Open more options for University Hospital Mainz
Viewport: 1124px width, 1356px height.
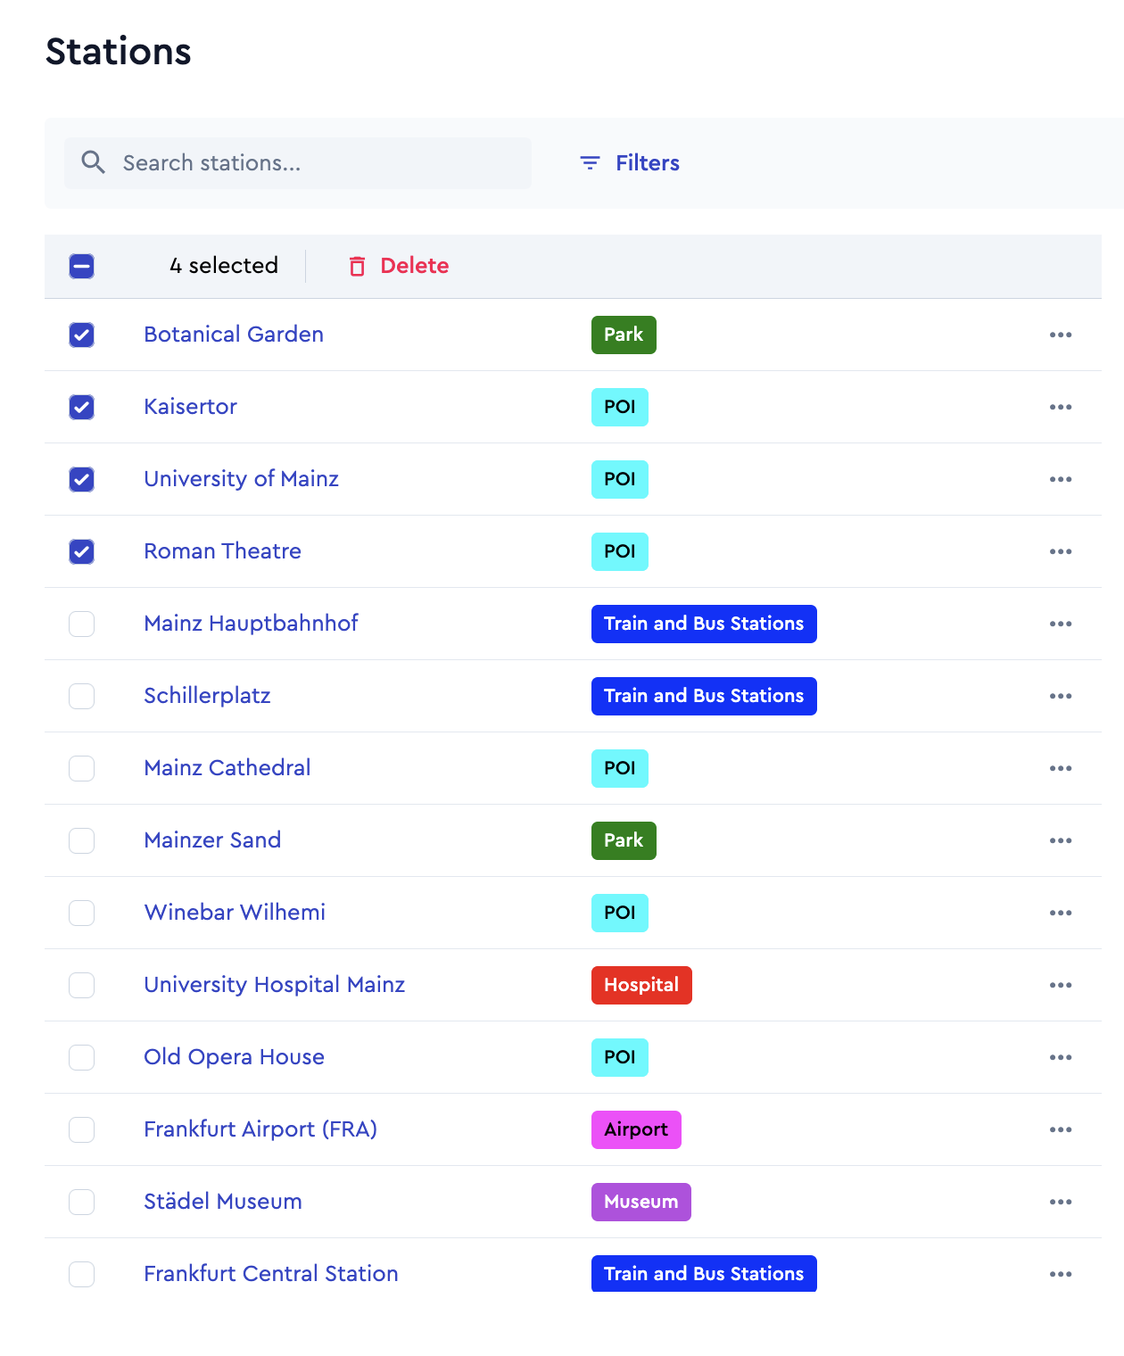(1061, 985)
